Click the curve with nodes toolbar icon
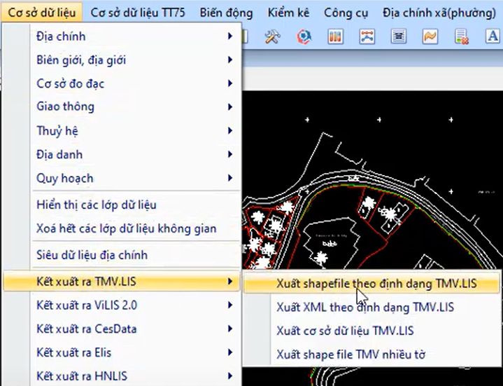503x386 pixels. [367, 36]
